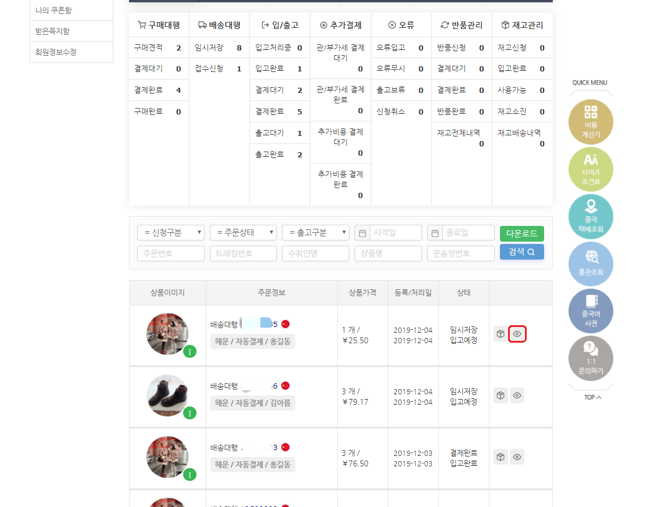Open the 중국어 사전 dictionary icon
This screenshot has height=507, width=672.
click(x=591, y=311)
